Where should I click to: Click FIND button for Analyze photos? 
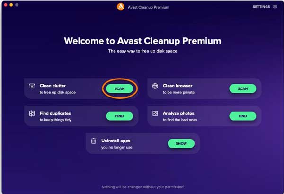[x=242, y=116]
